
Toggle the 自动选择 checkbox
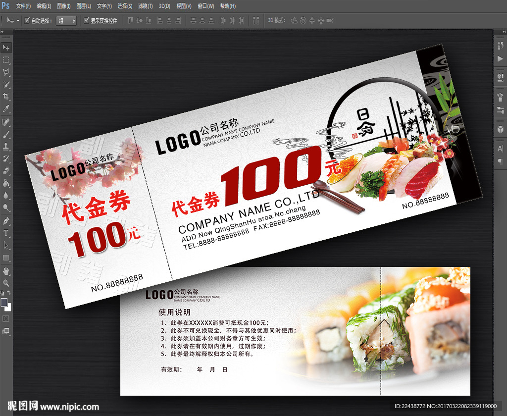click(x=27, y=20)
